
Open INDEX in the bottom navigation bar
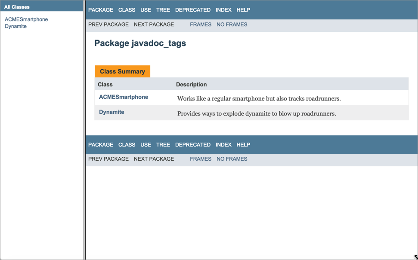(x=223, y=145)
